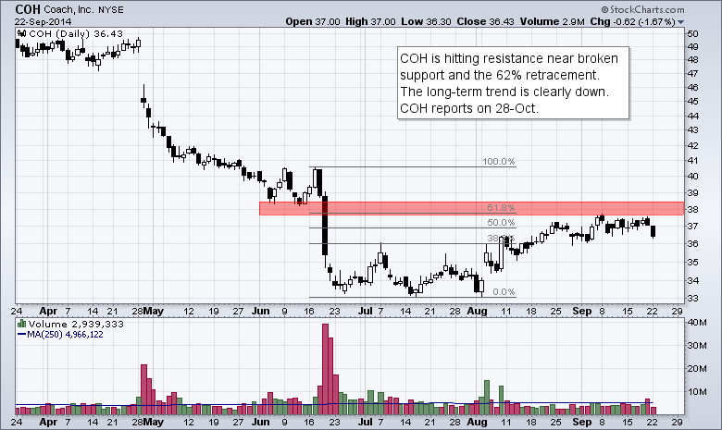722x430 pixels.
Task: Click the 40M label on the volume axis
Action: click(x=697, y=323)
